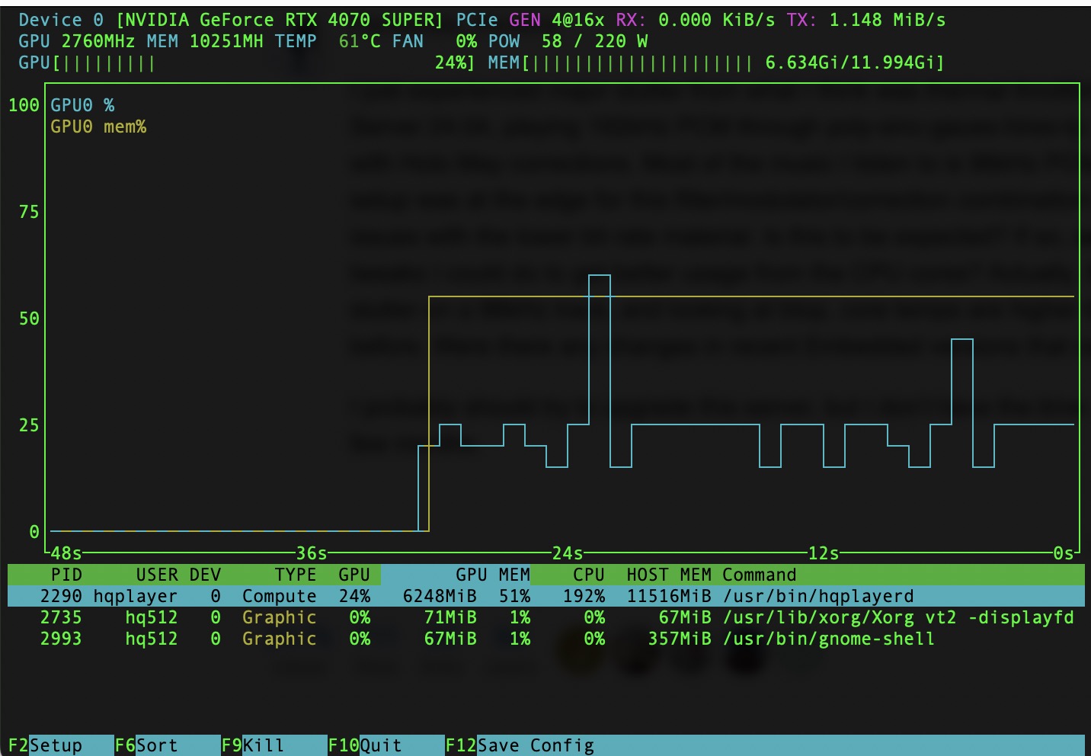
Task: Sort by the PID column header
Action: pyautogui.click(x=66, y=575)
